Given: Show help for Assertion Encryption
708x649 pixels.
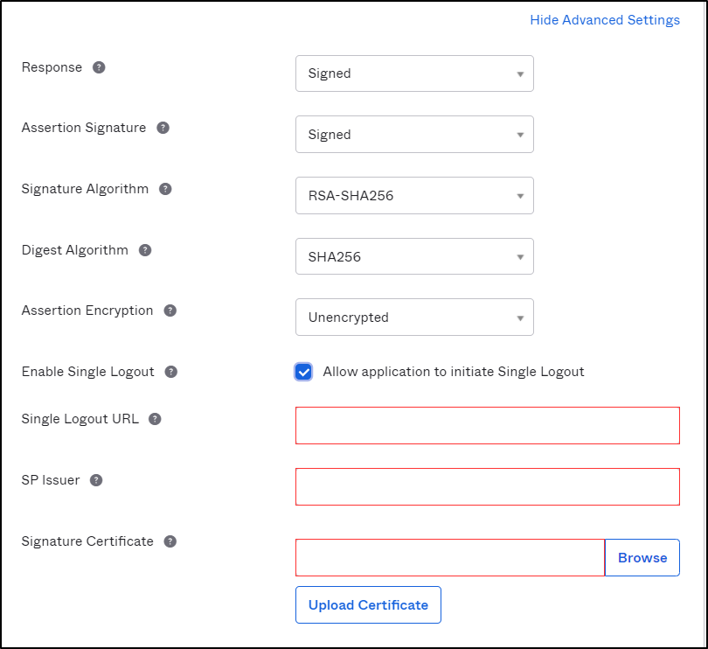Looking at the screenshot, I should pyautogui.click(x=170, y=311).
